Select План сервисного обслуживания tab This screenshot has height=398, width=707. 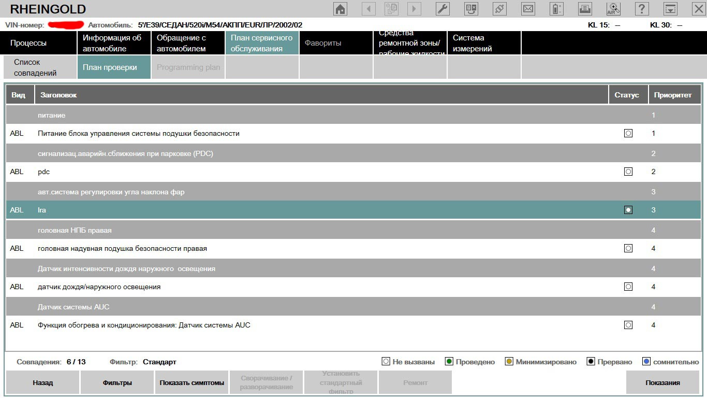pyautogui.click(x=262, y=43)
